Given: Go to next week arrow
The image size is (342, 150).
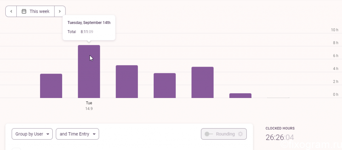Looking at the screenshot, I should pyautogui.click(x=60, y=11).
